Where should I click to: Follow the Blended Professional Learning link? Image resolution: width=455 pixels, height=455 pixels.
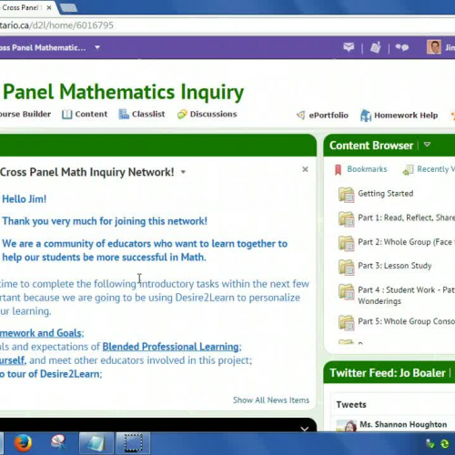coord(171,347)
